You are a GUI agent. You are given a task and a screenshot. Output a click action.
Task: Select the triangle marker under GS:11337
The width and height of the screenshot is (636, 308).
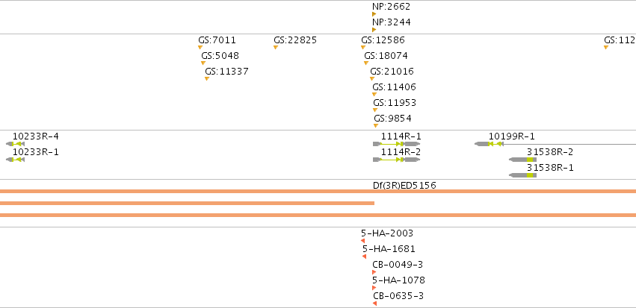207,79
